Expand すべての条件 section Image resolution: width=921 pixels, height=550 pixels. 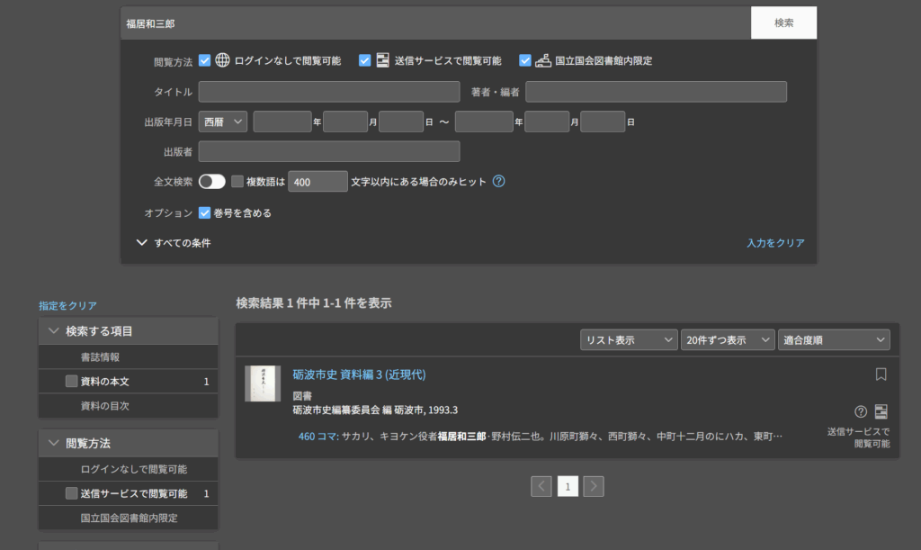(x=174, y=242)
